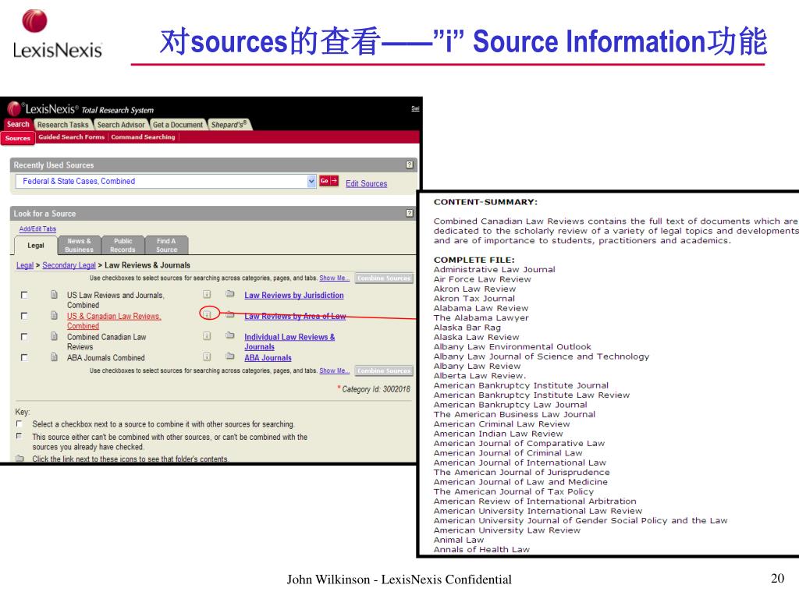Click document icon next to ABA Journals Combined

(x=54, y=357)
